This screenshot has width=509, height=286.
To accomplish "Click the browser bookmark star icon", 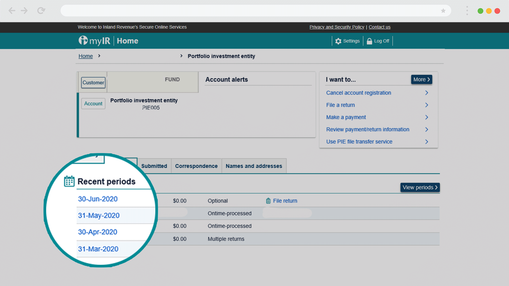I will [443, 11].
